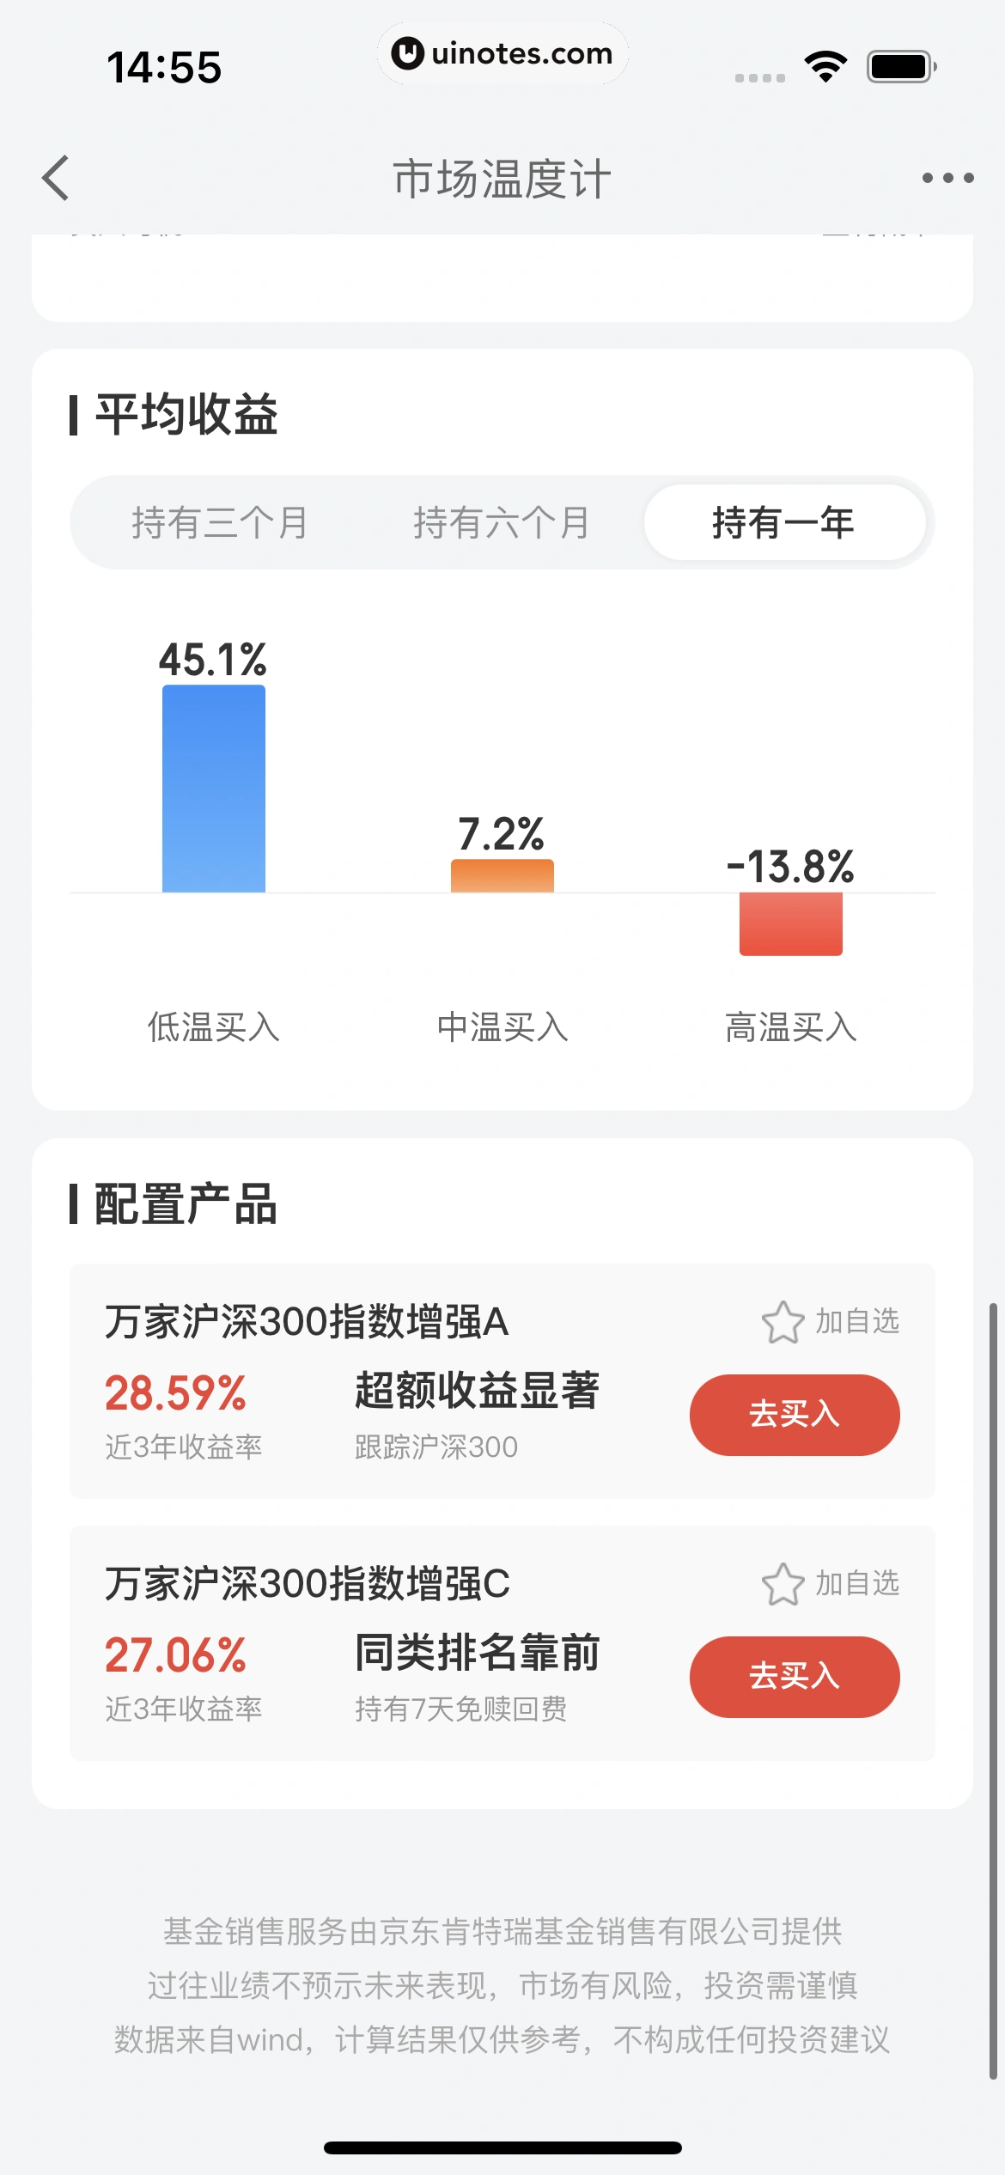This screenshot has height=2175, width=1005.
Task: Tap the blue 45.1% low-temperature bar
Action: tap(214, 789)
